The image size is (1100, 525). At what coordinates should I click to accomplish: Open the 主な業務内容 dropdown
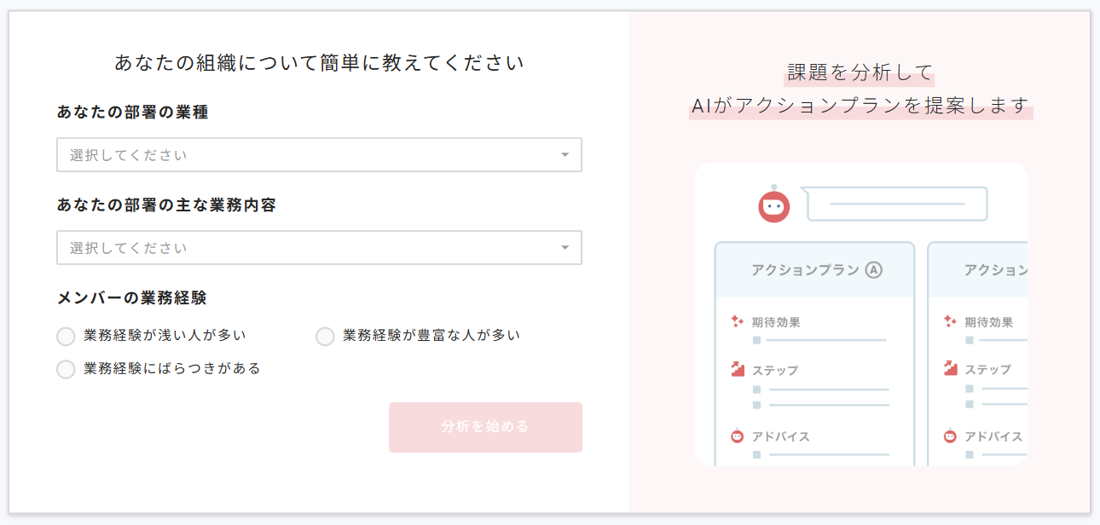pos(319,247)
